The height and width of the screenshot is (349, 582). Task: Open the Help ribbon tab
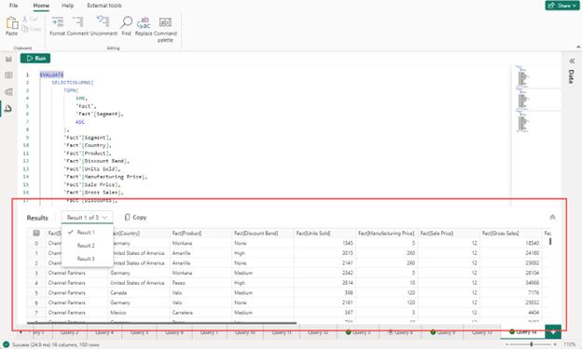[67, 6]
